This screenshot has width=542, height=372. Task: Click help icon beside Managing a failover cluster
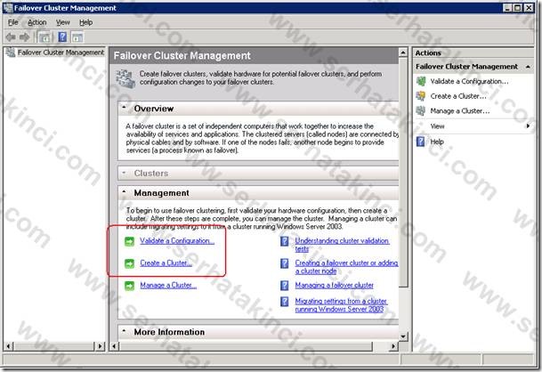point(285,286)
